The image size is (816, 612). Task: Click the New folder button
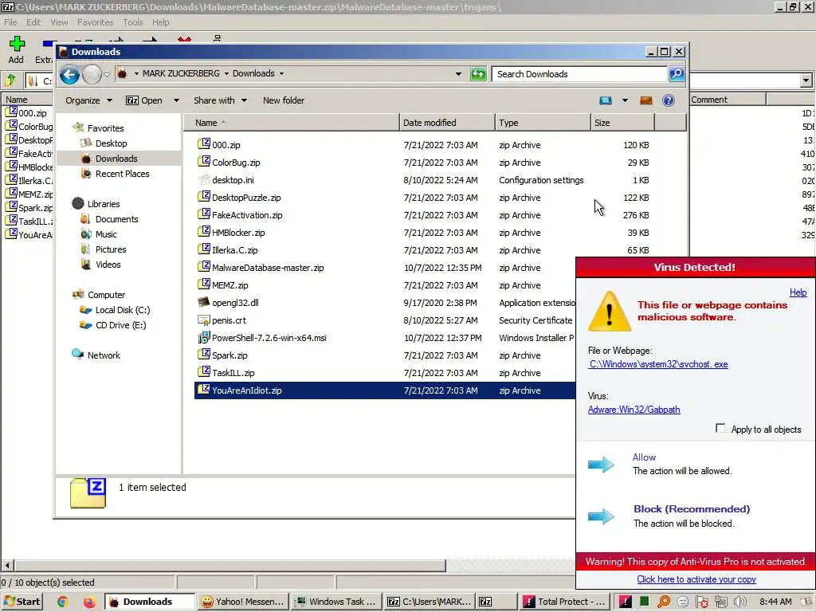(284, 100)
